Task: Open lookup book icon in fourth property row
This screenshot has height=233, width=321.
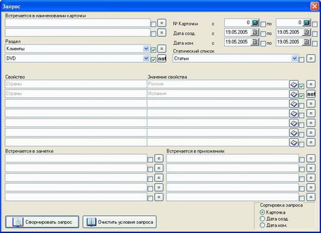Action: (x=294, y=113)
